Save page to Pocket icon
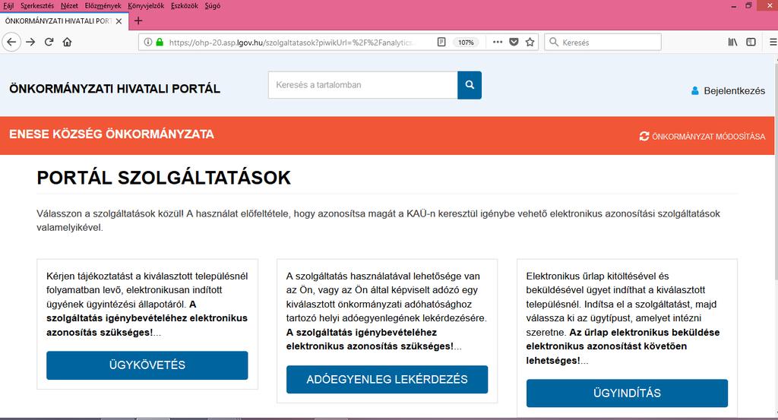The height and width of the screenshot is (420, 778). [x=514, y=42]
